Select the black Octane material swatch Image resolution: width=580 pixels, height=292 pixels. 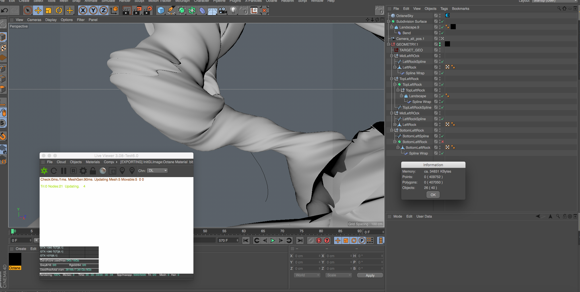(x=15, y=259)
